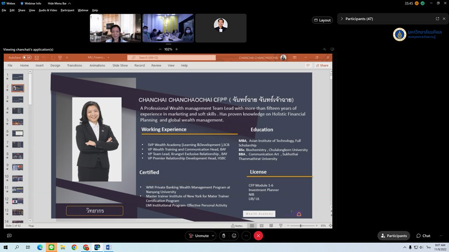Click the red leave webinar button
449x252 pixels.
click(x=258, y=236)
